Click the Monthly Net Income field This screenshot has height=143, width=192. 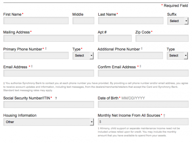(143, 122)
